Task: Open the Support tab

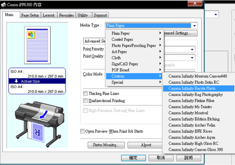Action: point(100,15)
